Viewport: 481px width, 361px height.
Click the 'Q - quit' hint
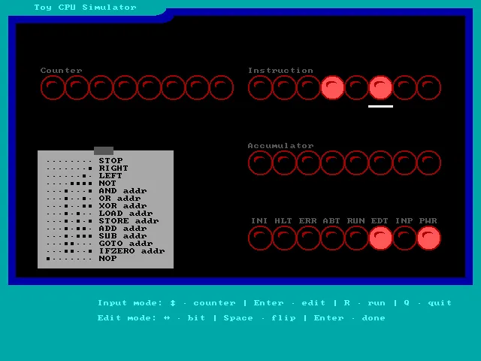(427, 303)
